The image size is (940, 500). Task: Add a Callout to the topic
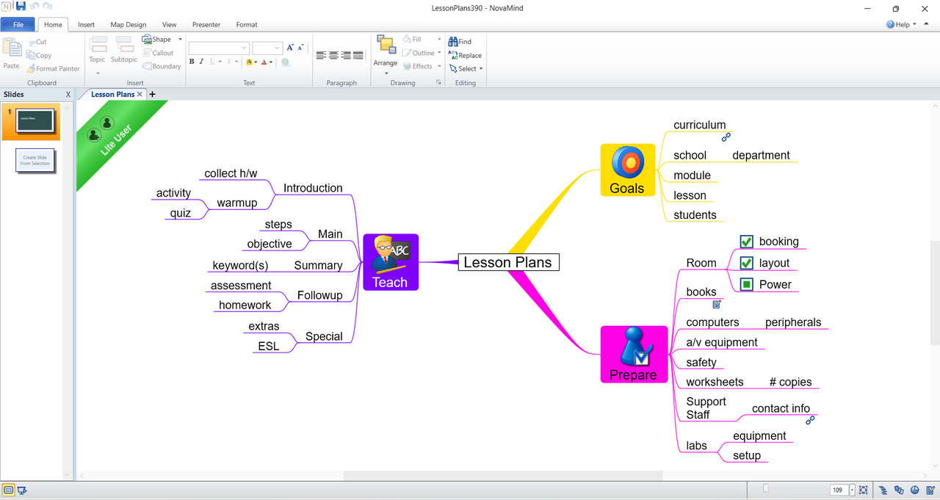click(158, 53)
